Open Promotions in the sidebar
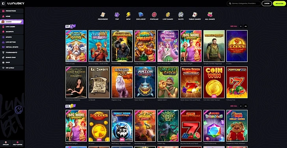Viewport: 287px width, 148px height. pyautogui.click(x=12, y=11)
